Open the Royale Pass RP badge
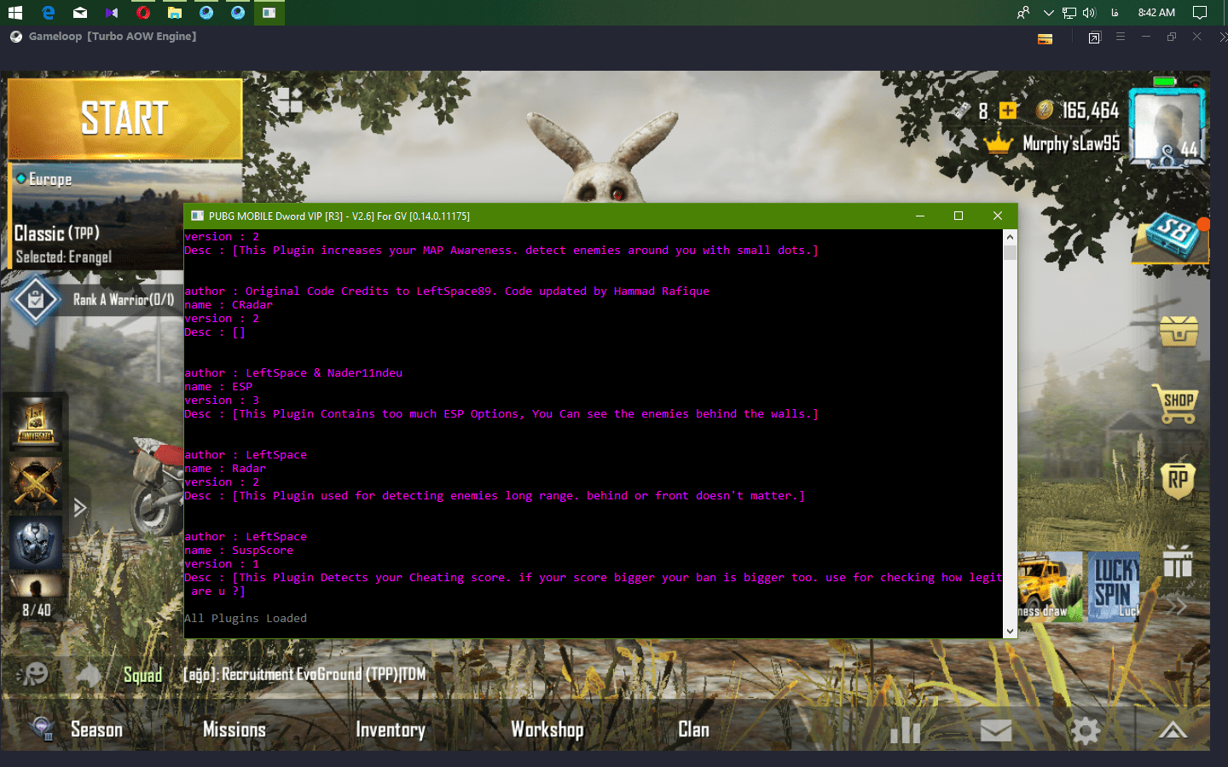 [1178, 480]
